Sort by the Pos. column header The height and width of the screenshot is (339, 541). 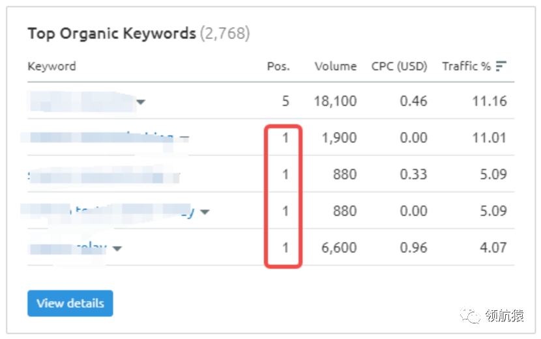tap(278, 66)
